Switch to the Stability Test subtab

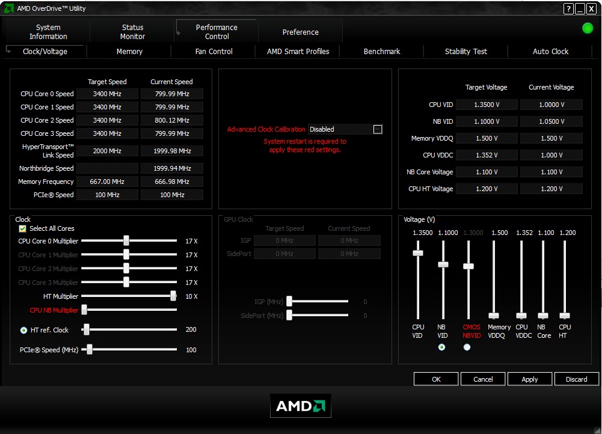pyautogui.click(x=465, y=52)
